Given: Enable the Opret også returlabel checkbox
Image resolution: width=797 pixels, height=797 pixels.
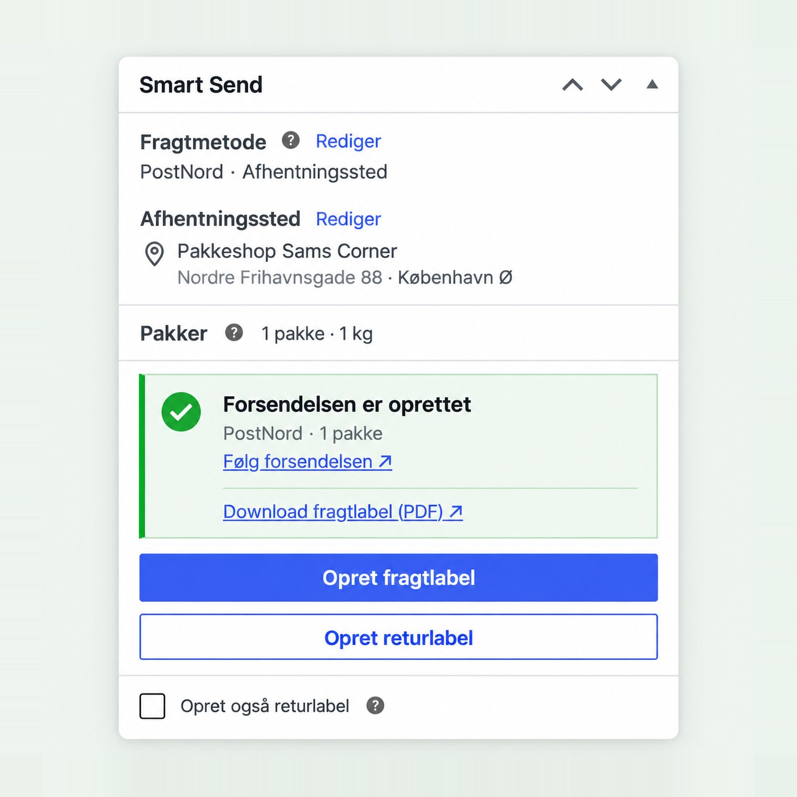Looking at the screenshot, I should 153,706.
